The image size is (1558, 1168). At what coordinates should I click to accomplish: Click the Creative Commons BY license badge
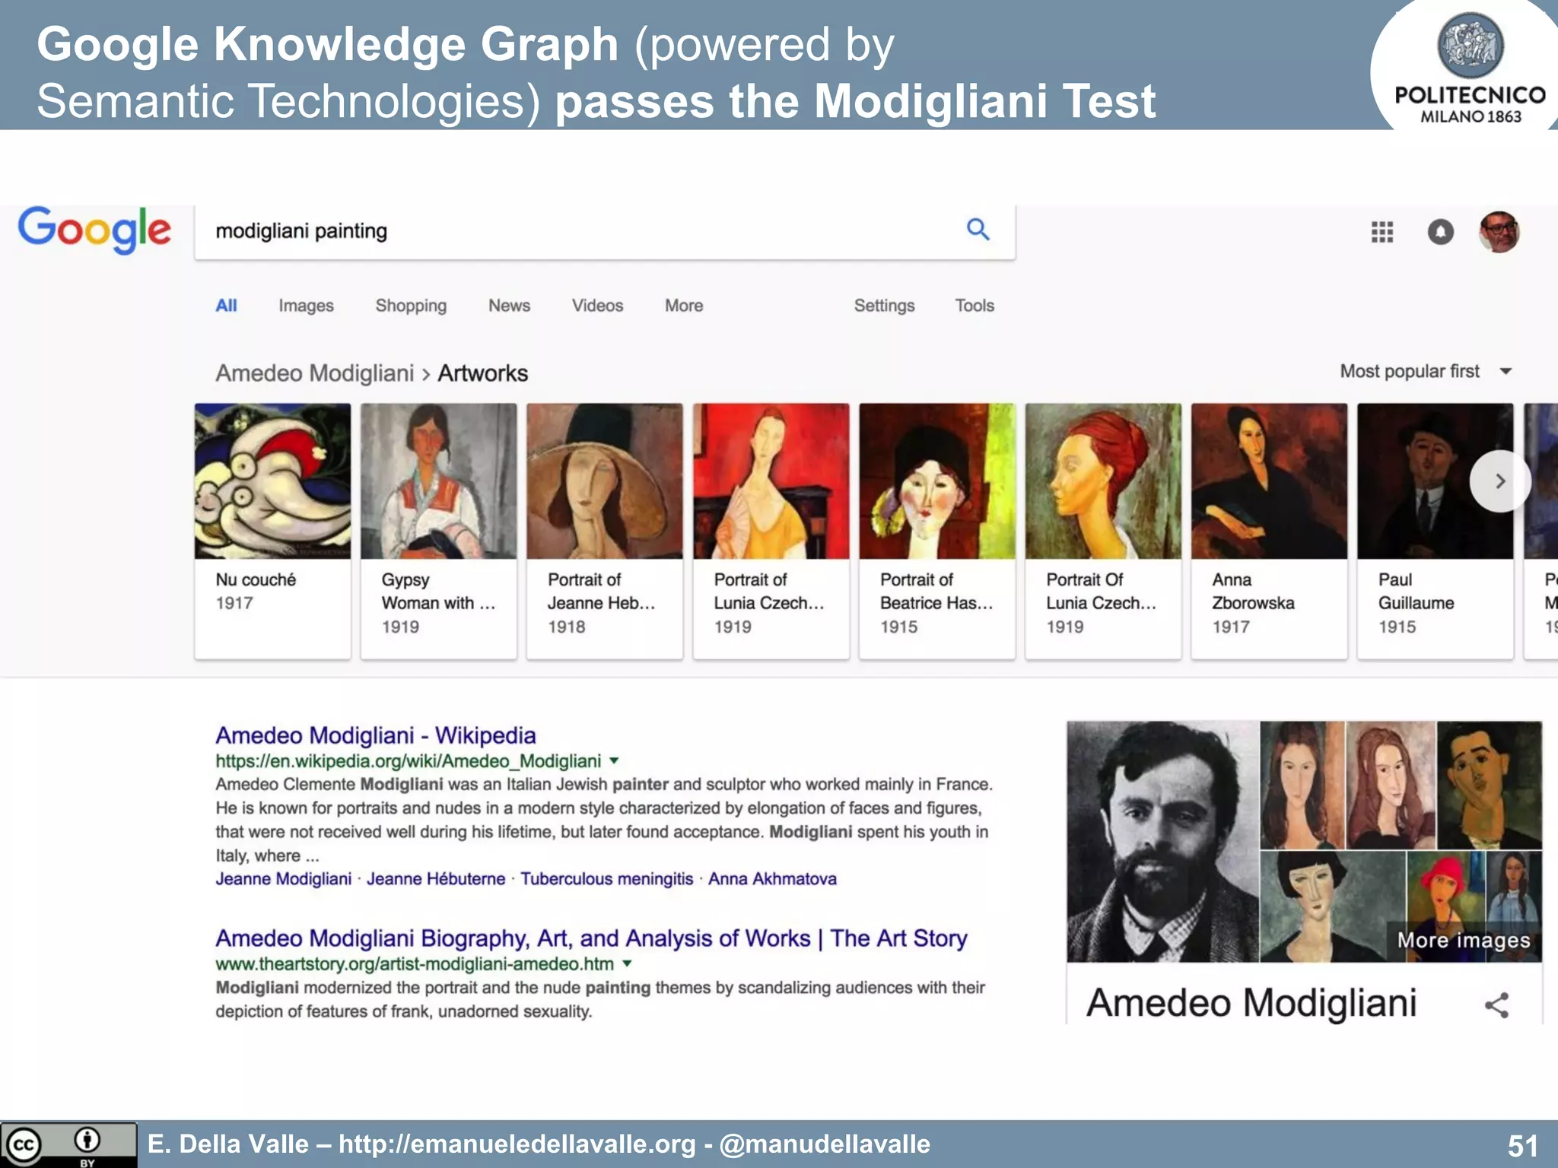pyautogui.click(x=68, y=1145)
